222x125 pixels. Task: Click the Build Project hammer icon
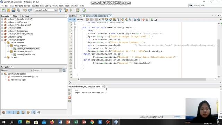point(61,10)
